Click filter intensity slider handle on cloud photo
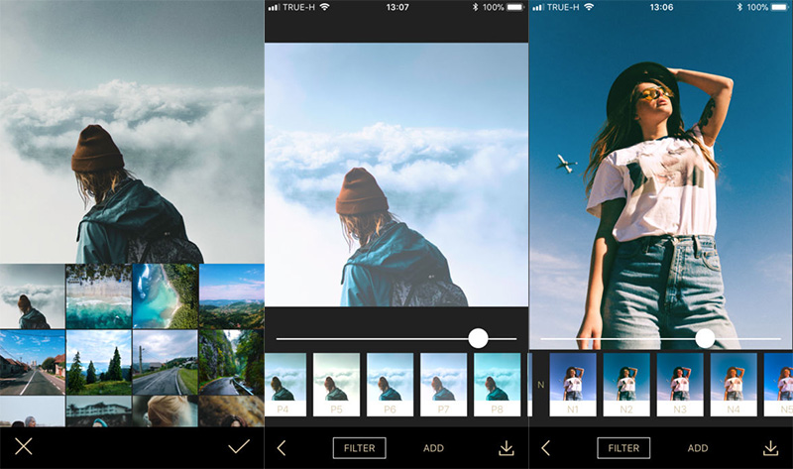The height and width of the screenshot is (469, 793). 478,338
